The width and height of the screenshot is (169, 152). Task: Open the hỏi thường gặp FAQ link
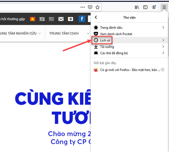pyautogui.click(x=12, y=19)
